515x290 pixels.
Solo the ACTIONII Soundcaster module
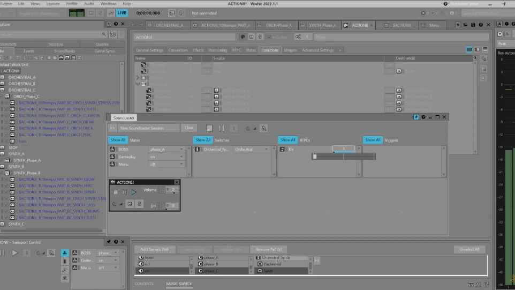coord(139,204)
